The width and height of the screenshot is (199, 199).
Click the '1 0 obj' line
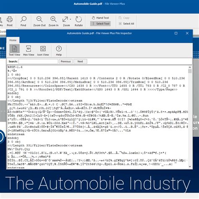14,74
